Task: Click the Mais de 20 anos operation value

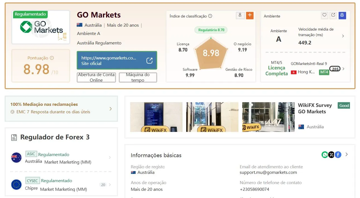Action: click(x=147, y=189)
